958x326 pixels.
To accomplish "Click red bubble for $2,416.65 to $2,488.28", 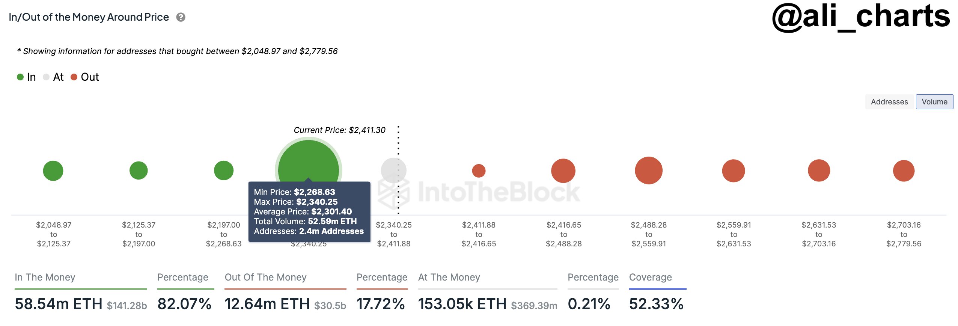I will [563, 171].
